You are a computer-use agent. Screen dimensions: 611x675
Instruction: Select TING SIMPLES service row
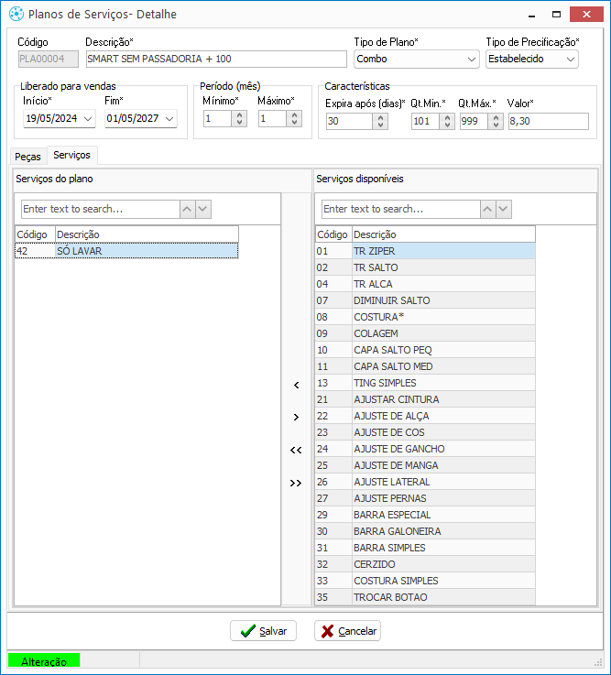(425, 383)
